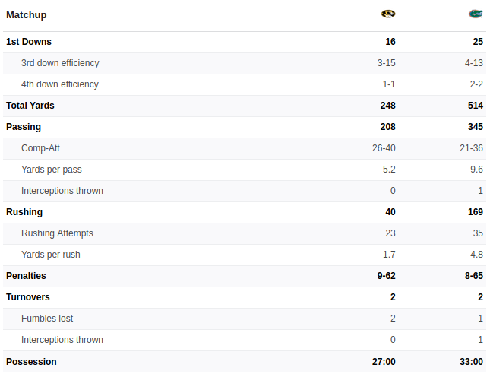Image resolution: width=490 pixels, height=374 pixels.
Task: Select the Matchup header label
Action: [x=27, y=14]
